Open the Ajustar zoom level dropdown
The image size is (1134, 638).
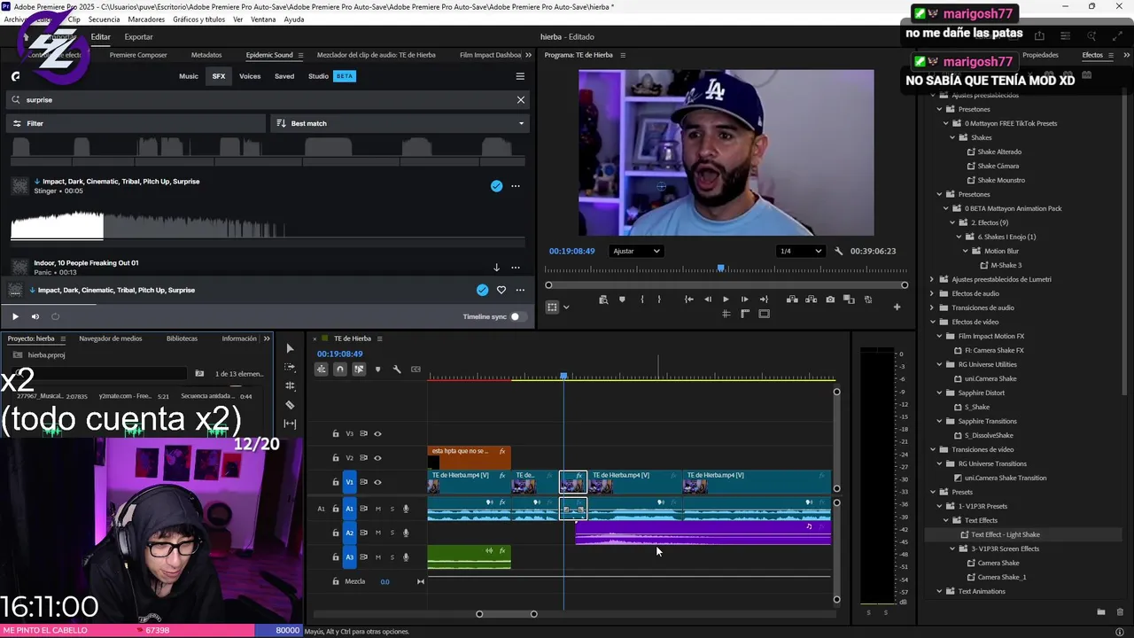(636, 251)
